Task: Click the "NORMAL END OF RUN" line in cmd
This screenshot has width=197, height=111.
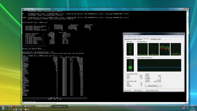Action: tap(55, 99)
